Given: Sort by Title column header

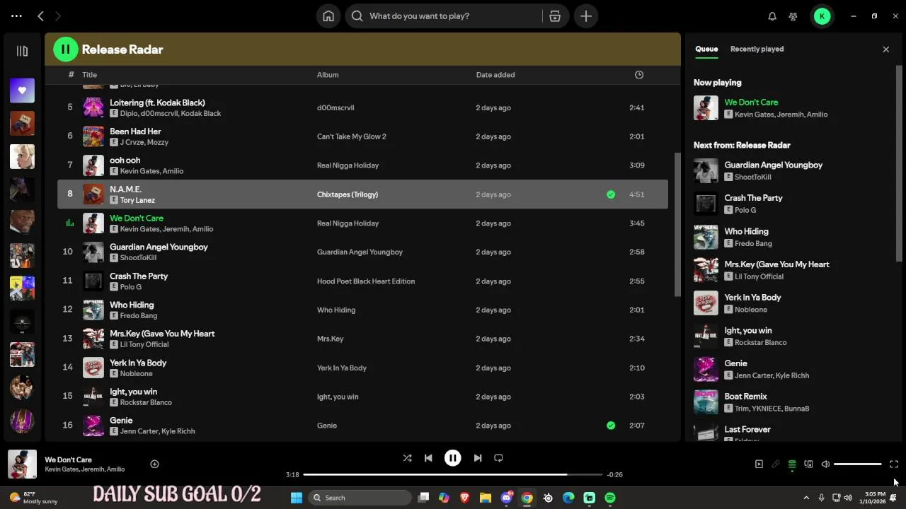Looking at the screenshot, I should (x=89, y=75).
